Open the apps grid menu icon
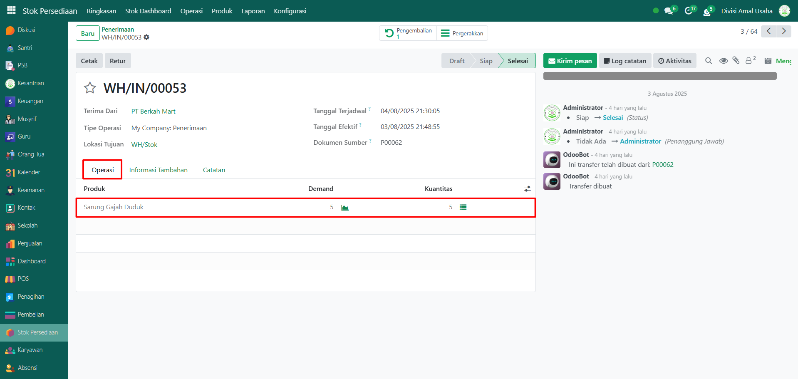Image resolution: width=798 pixels, height=379 pixels. tap(11, 11)
